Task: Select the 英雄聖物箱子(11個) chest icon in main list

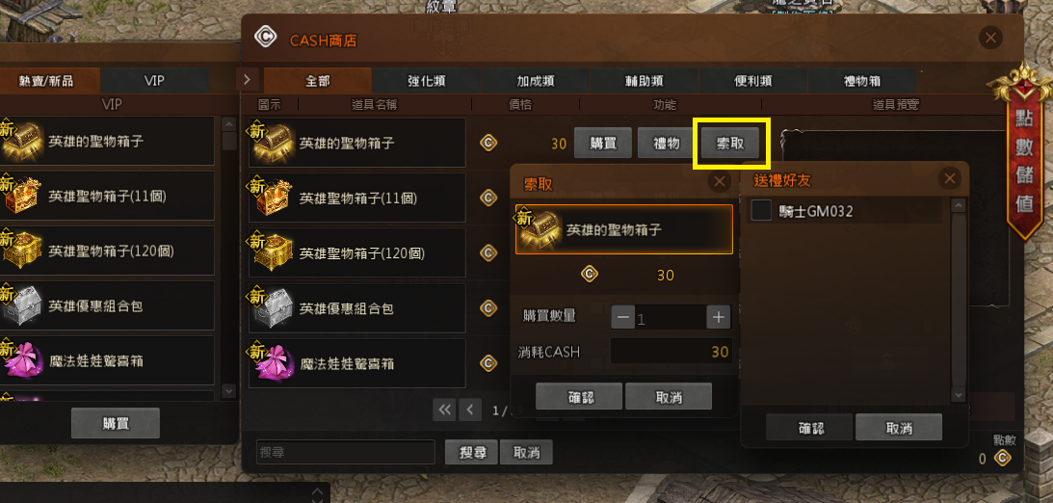Action: (272, 198)
